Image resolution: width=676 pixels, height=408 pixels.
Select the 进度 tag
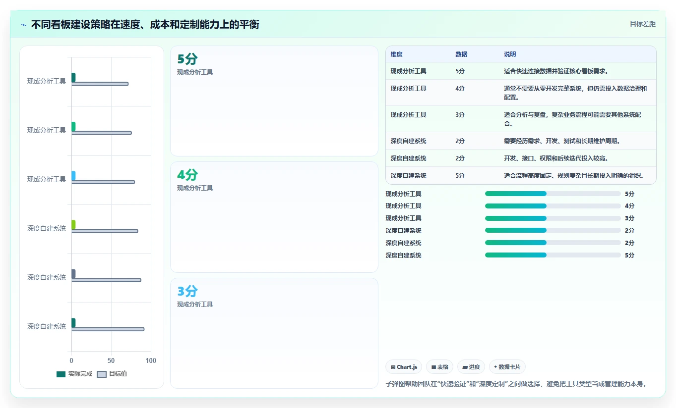coord(471,367)
